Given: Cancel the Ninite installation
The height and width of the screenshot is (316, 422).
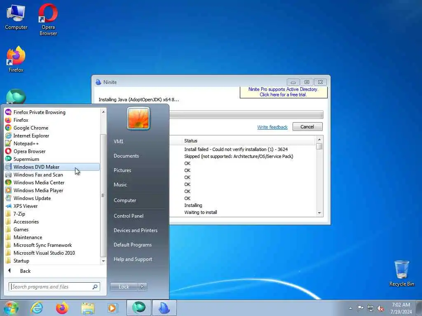Looking at the screenshot, I should click(307, 127).
